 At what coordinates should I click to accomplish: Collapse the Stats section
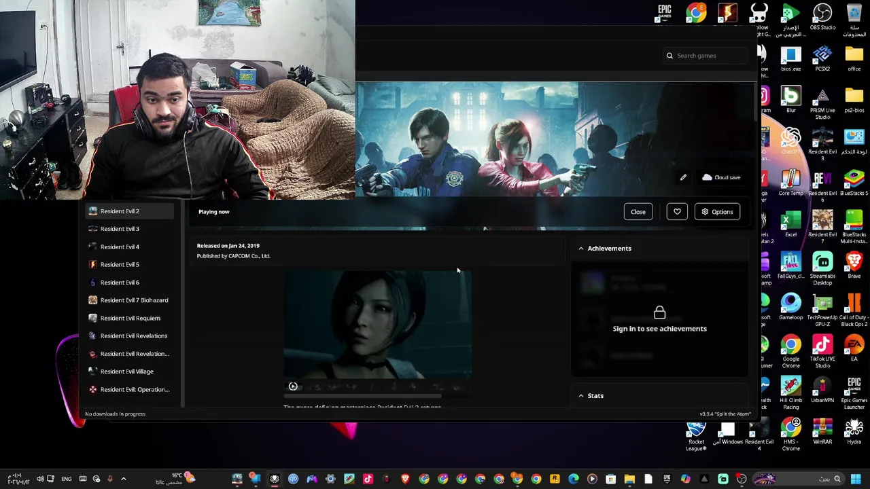[580, 395]
